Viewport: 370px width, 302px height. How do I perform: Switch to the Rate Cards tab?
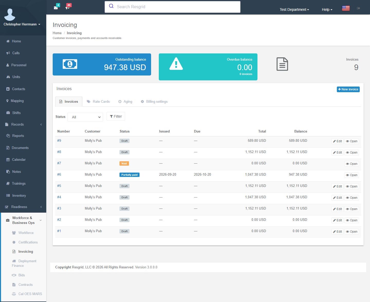98,102
